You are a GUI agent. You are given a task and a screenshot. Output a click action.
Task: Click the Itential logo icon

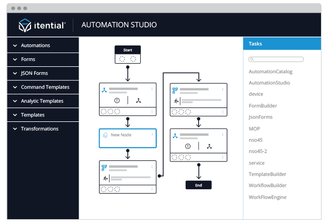click(x=25, y=25)
